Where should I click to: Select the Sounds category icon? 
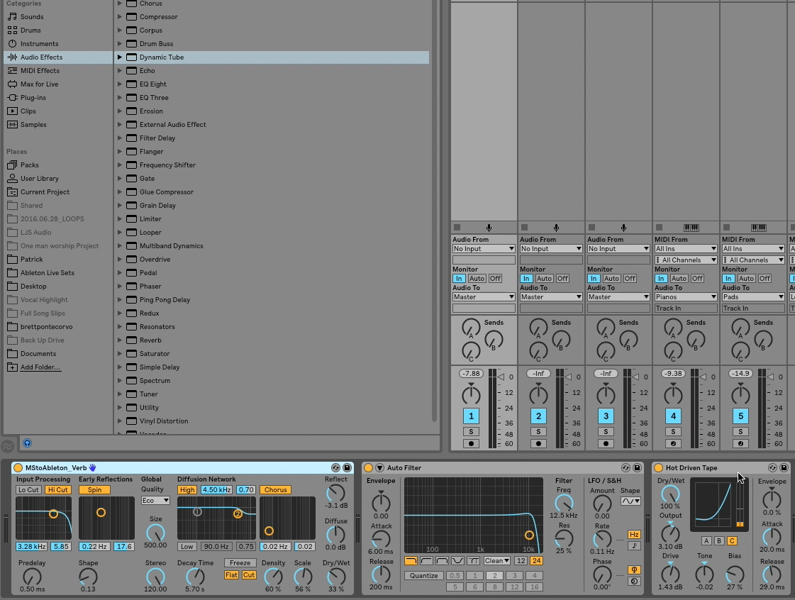click(12, 17)
